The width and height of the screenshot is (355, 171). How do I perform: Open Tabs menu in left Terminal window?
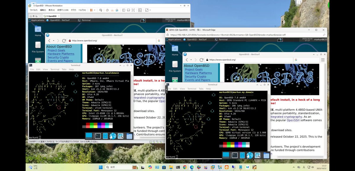64,70
